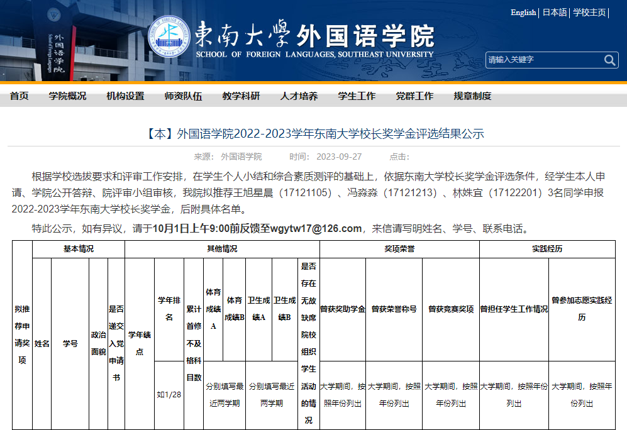Open the 日本語 language version
The image size is (627, 430).
555,13
